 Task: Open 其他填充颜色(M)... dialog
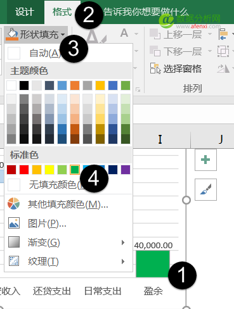(68, 204)
